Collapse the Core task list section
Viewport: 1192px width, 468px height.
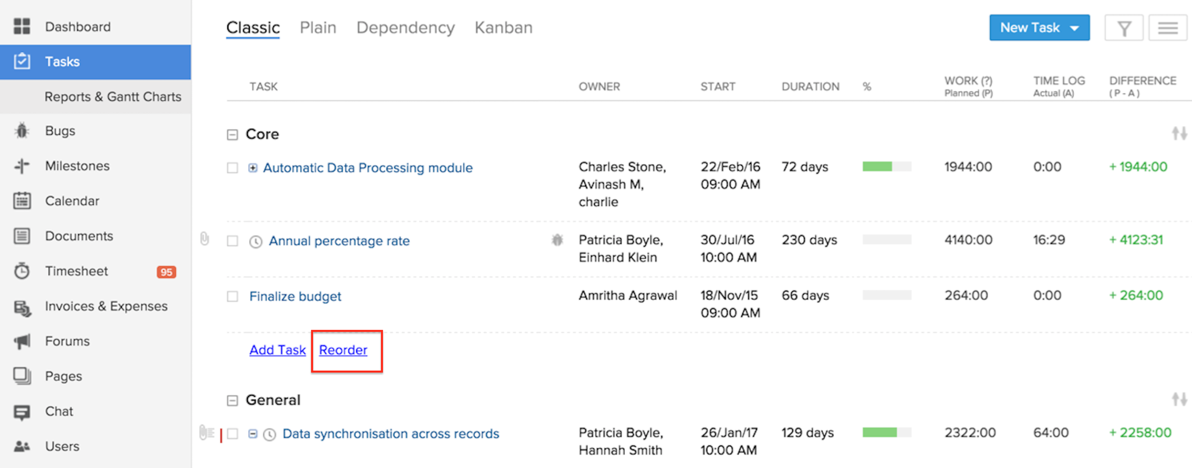pyautogui.click(x=232, y=135)
